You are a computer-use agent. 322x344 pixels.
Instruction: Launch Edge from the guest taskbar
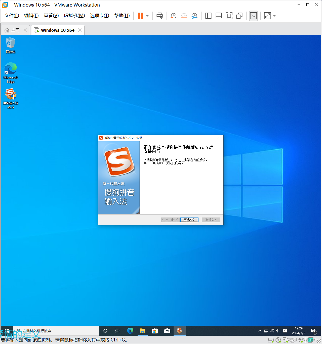tap(130, 331)
